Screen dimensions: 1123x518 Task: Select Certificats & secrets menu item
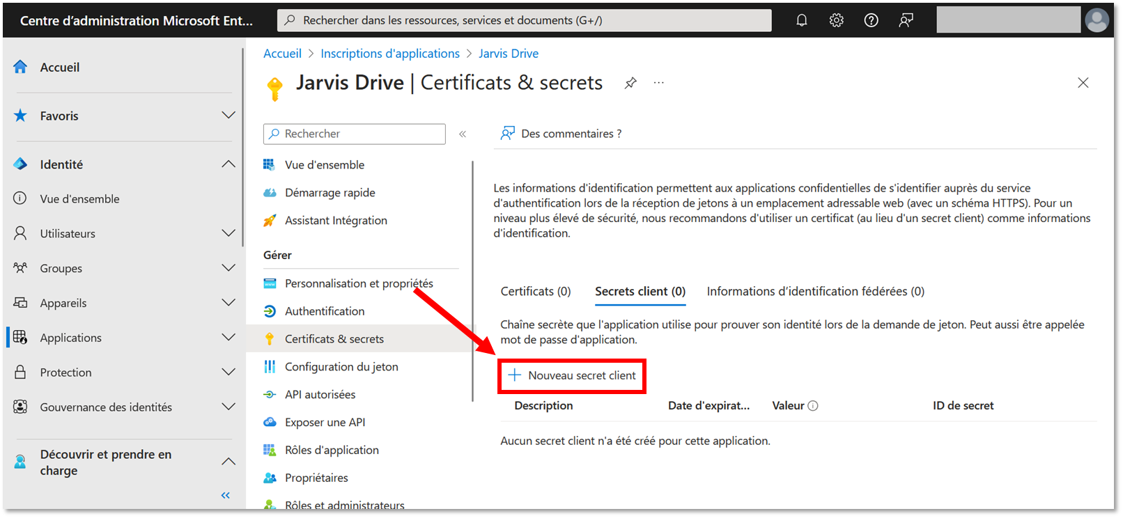coord(360,339)
